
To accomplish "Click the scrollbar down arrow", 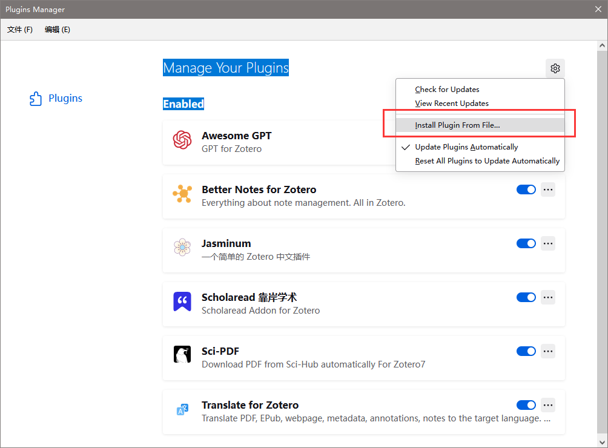I will (602, 442).
